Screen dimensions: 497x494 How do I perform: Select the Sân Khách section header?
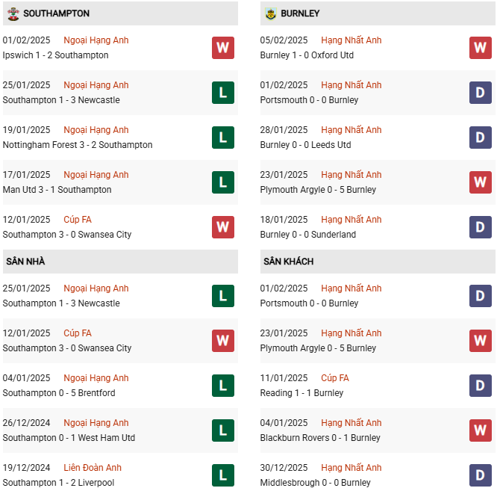(x=288, y=262)
